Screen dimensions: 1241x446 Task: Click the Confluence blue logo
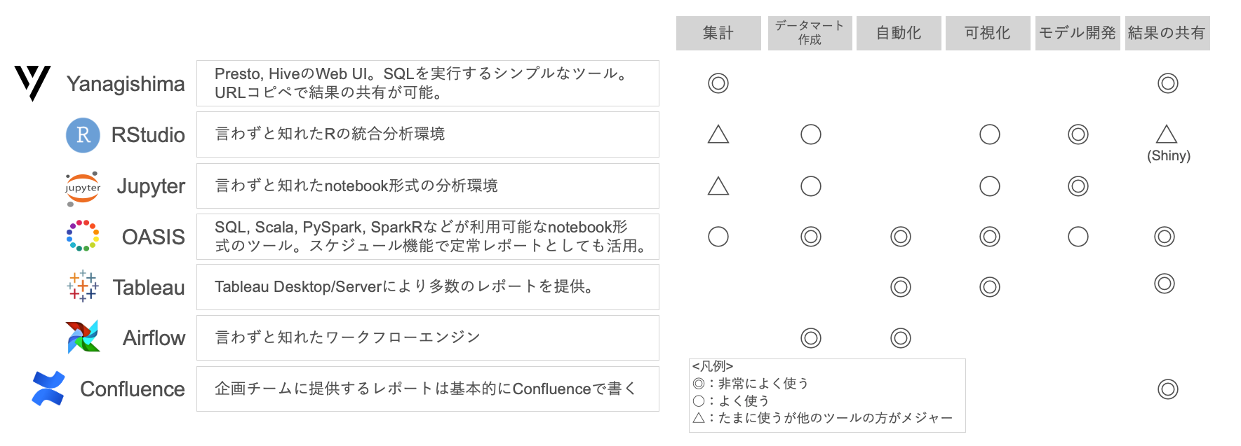click(x=48, y=389)
